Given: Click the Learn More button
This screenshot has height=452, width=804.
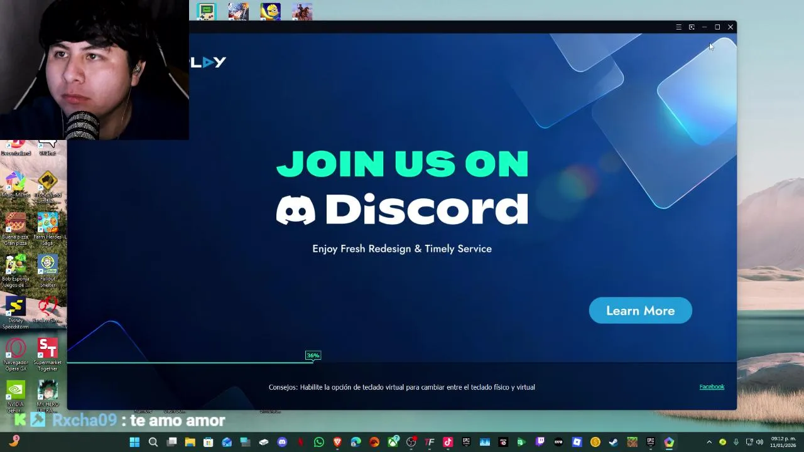Looking at the screenshot, I should [640, 311].
